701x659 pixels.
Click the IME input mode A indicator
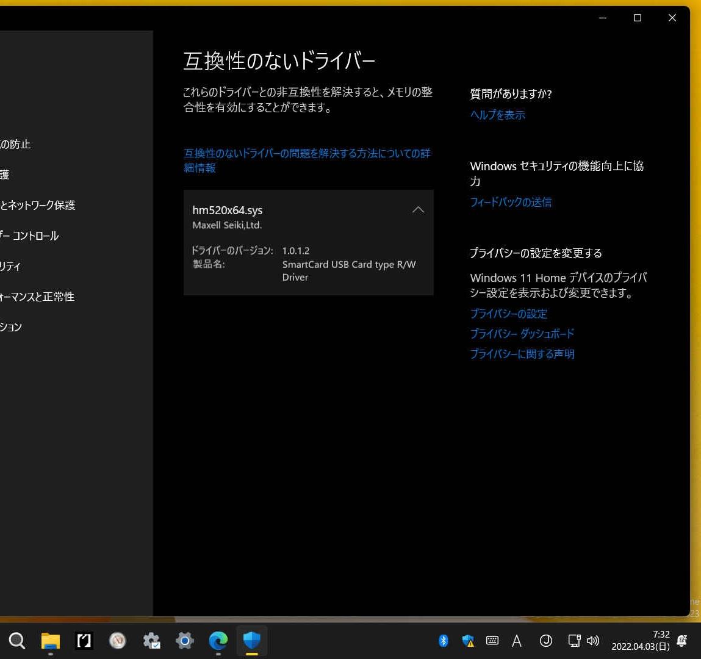point(517,641)
